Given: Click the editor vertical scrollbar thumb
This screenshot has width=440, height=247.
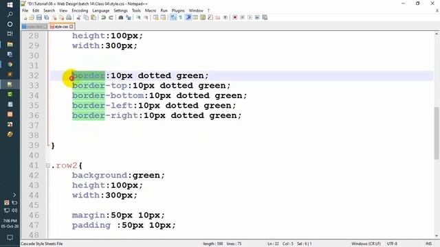Looking at the screenshot, I should pyautogui.click(x=437, y=133).
